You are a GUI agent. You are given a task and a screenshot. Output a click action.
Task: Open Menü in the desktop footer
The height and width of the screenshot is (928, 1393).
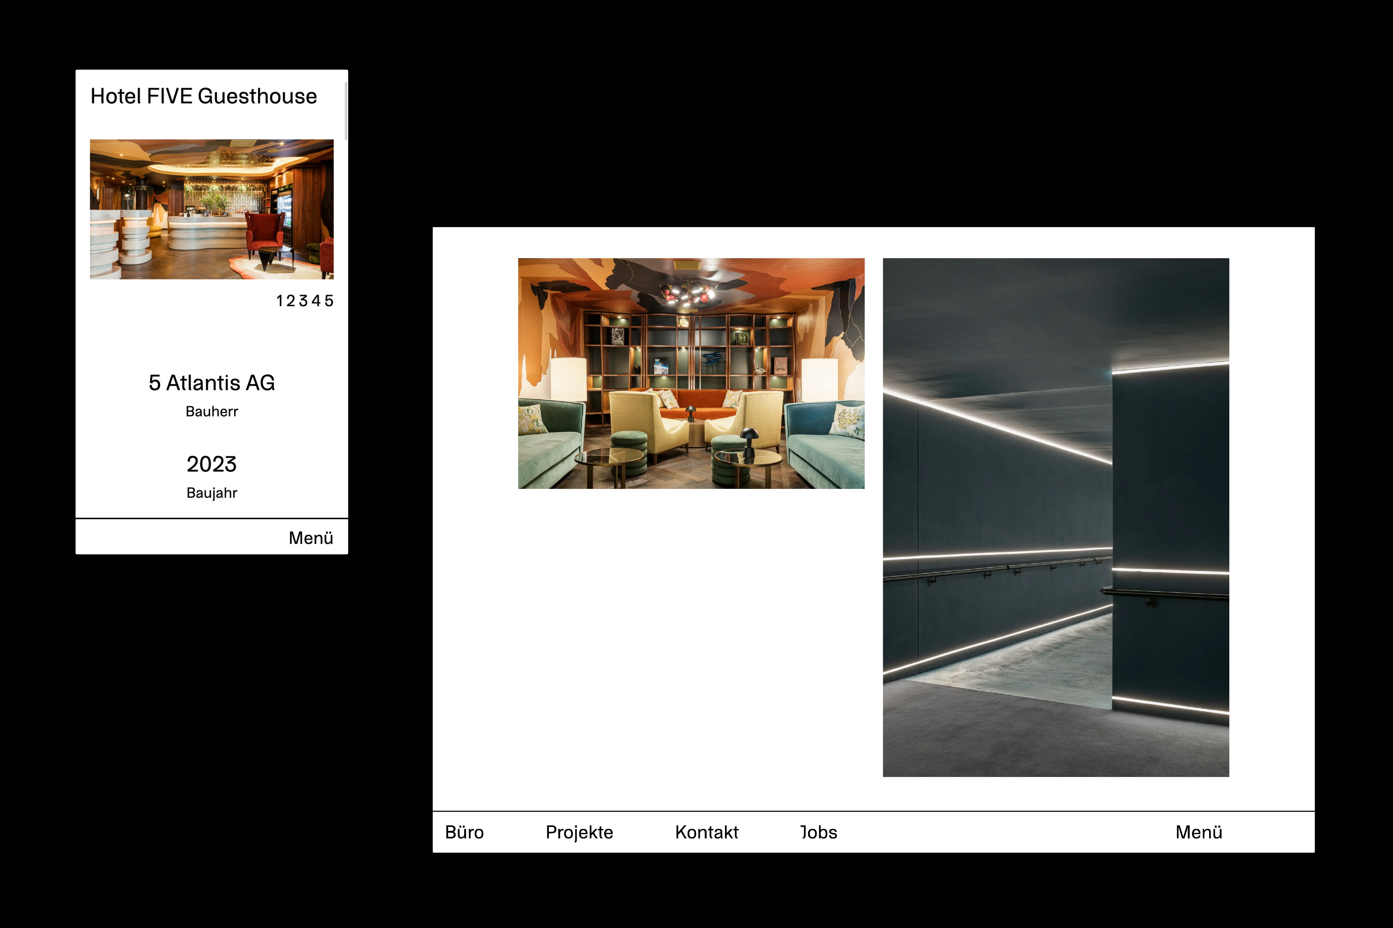coord(1198,832)
